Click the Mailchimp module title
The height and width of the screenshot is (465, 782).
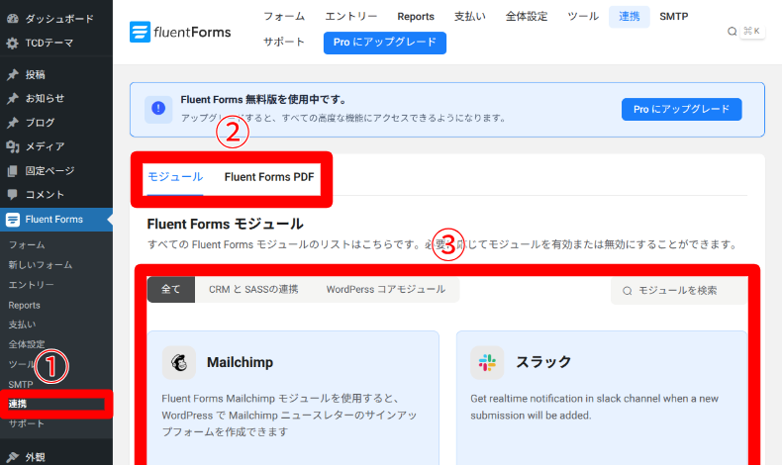[240, 362]
